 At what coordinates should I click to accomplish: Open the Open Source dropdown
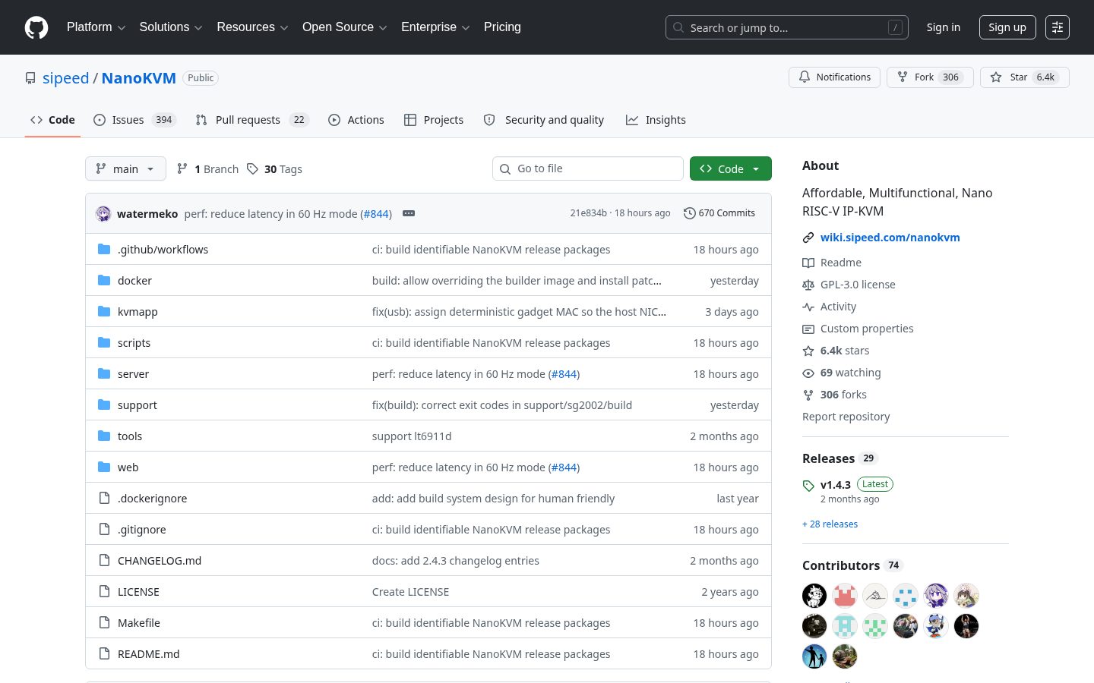pyautogui.click(x=344, y=27)
